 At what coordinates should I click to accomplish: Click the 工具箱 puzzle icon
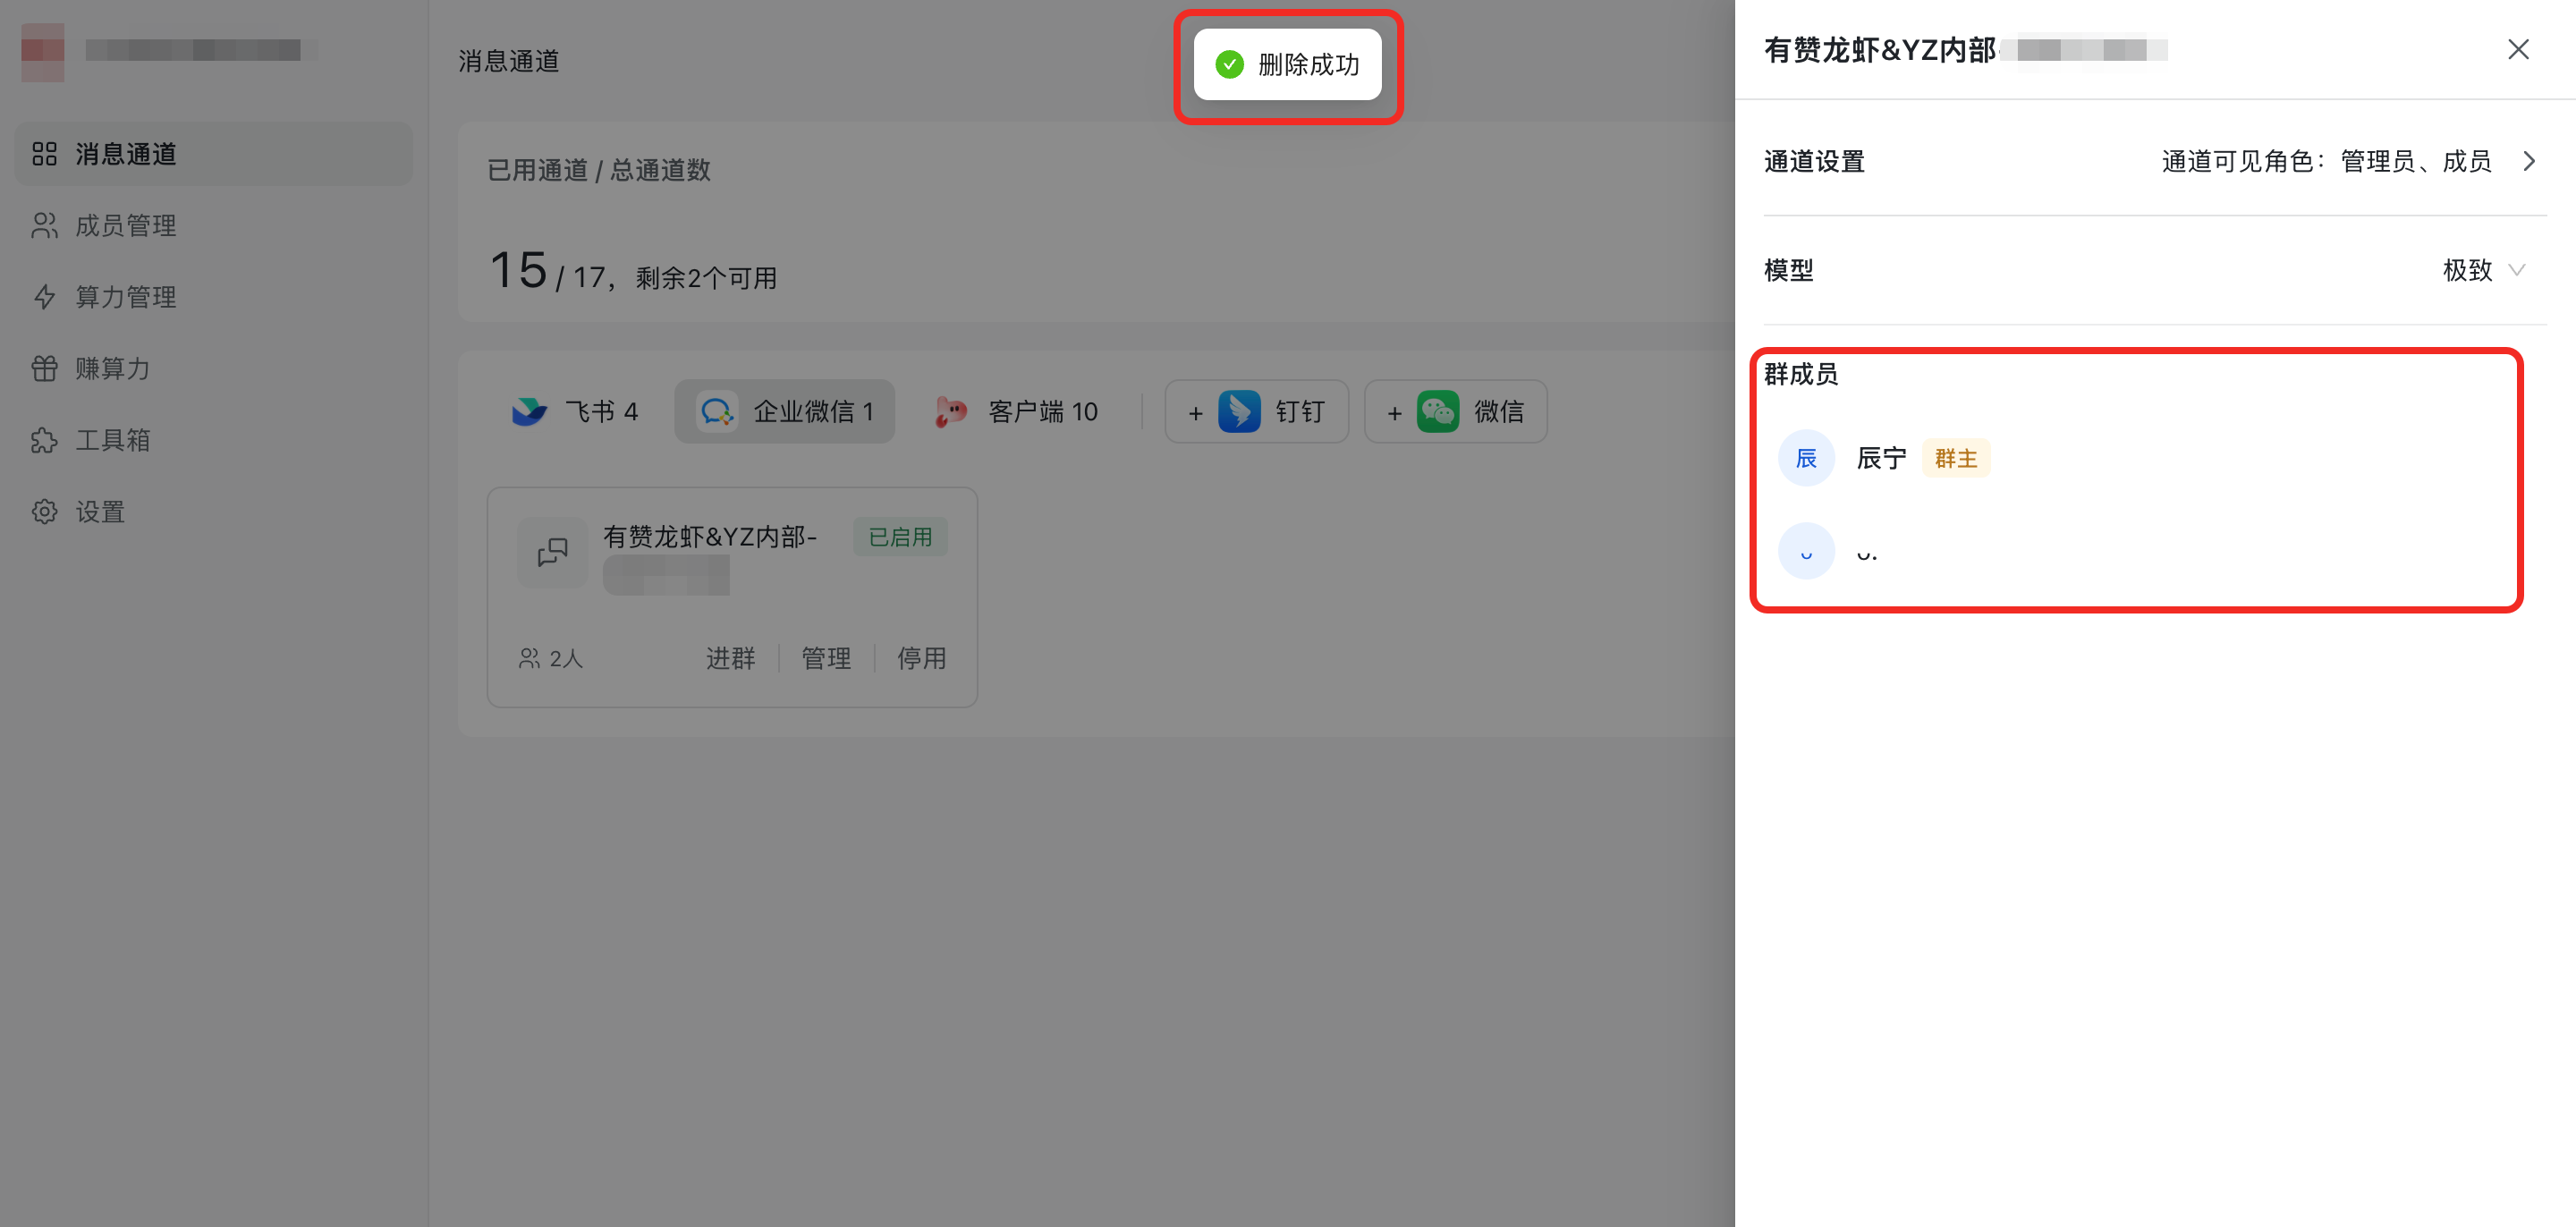point(44,440)
